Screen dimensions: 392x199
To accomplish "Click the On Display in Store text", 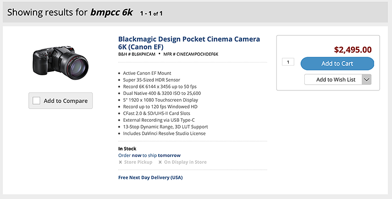I will point(185,162).
